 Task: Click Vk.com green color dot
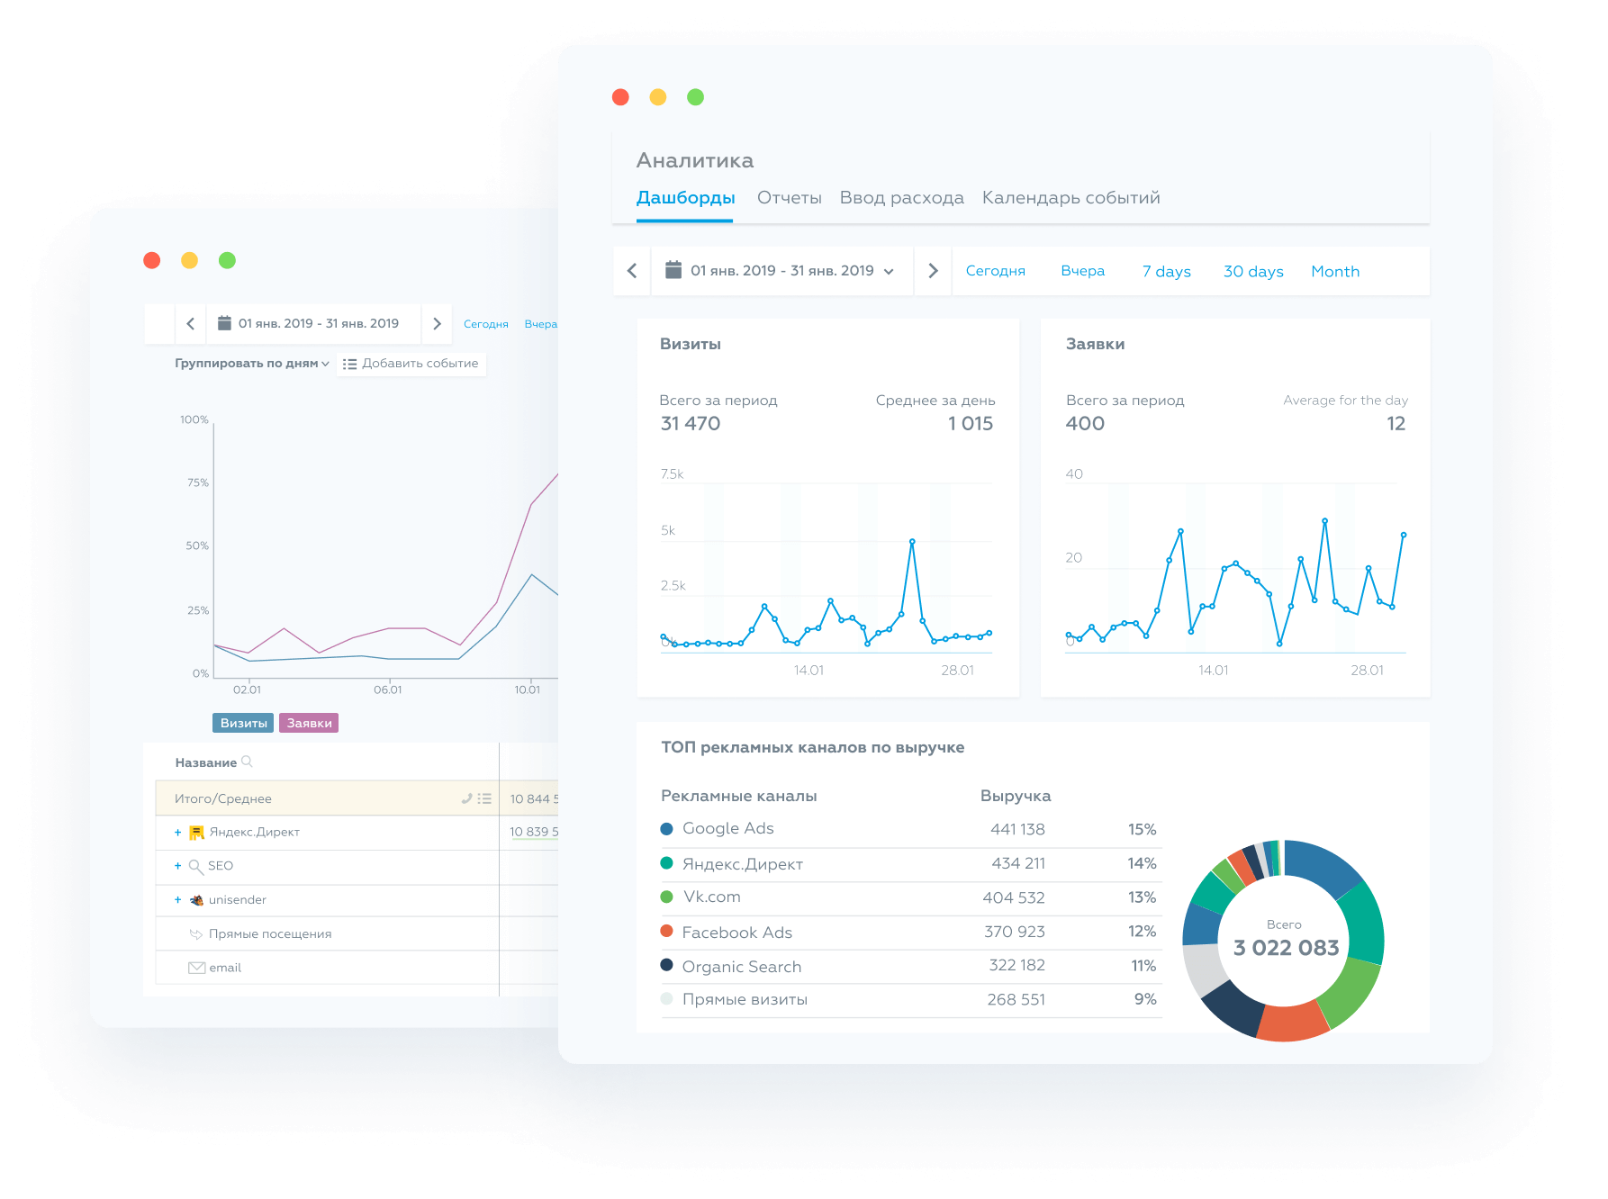(x=667, y=897)
